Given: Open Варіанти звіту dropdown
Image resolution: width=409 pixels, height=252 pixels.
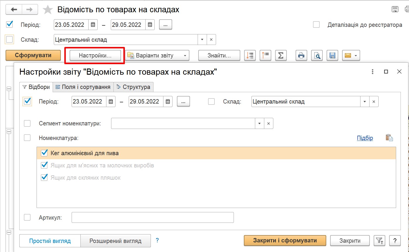Looking at the screenshot, I should point(158,55).
